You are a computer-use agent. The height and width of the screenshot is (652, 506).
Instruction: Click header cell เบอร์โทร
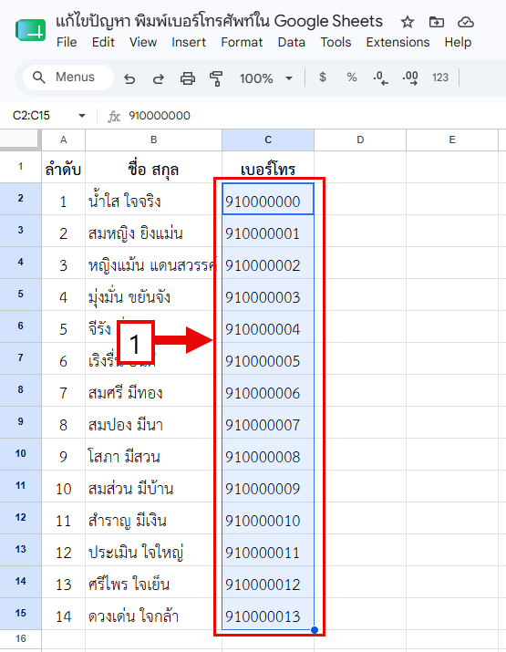[268, 167]
